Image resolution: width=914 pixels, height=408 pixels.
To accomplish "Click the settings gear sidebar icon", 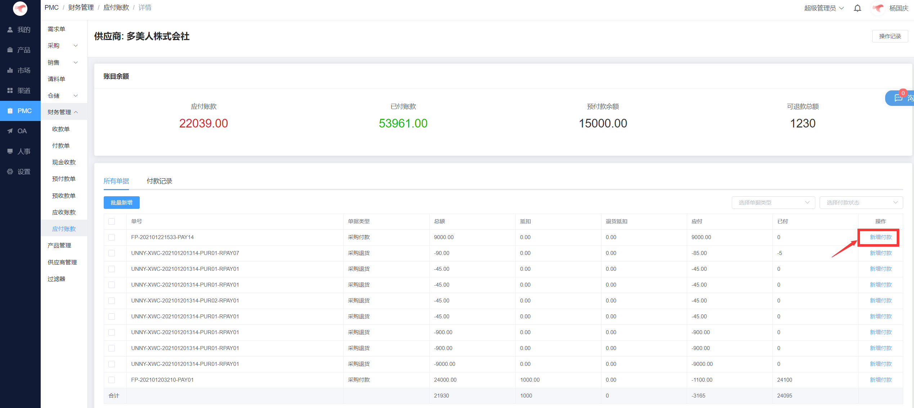I will (x=10, y=171).
